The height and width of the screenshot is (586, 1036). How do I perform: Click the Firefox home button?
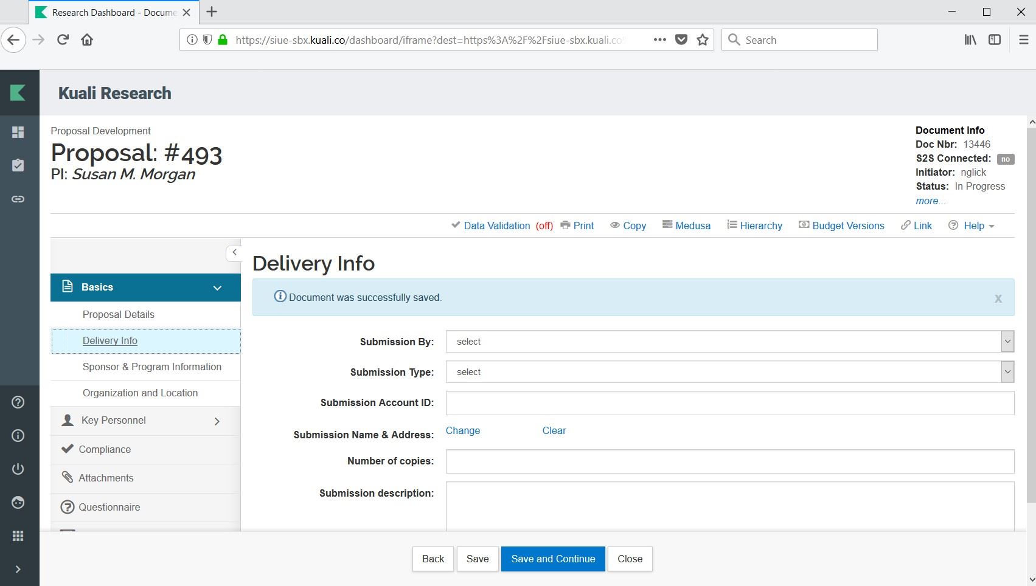pos(87,40)
